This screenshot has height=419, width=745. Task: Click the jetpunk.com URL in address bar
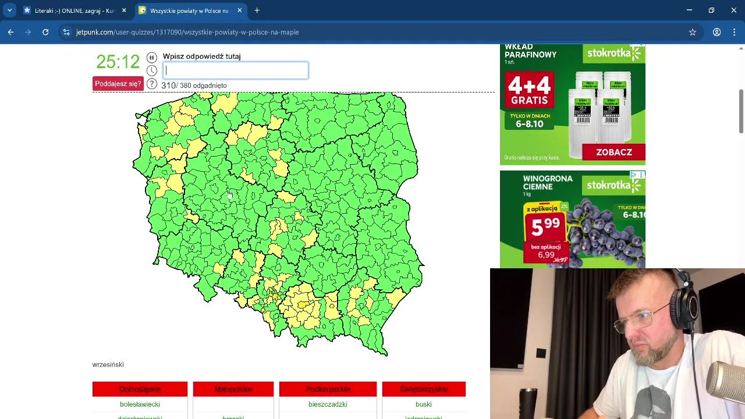tap(187, 32)
